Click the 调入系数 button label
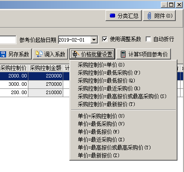Image resolution: width=184 pixels, height=172 pixels. click(x=55, y=54)
